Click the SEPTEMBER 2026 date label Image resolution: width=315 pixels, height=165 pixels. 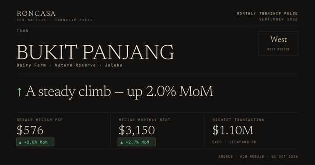click(278, 19)
